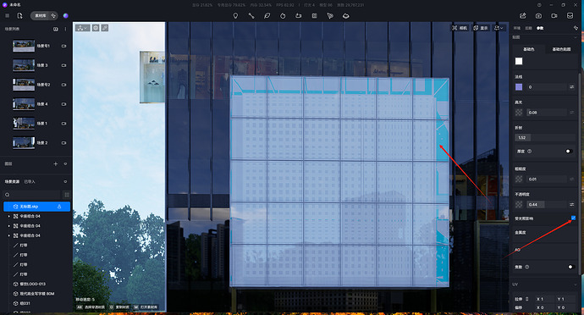This screenshot has height=315, width=584.
Task: Click the purple sphere icon in top bar
Action: 65,15
